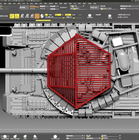Open the 工具 Tool menu
Screen dimensions: 139x140
(75, 4)
